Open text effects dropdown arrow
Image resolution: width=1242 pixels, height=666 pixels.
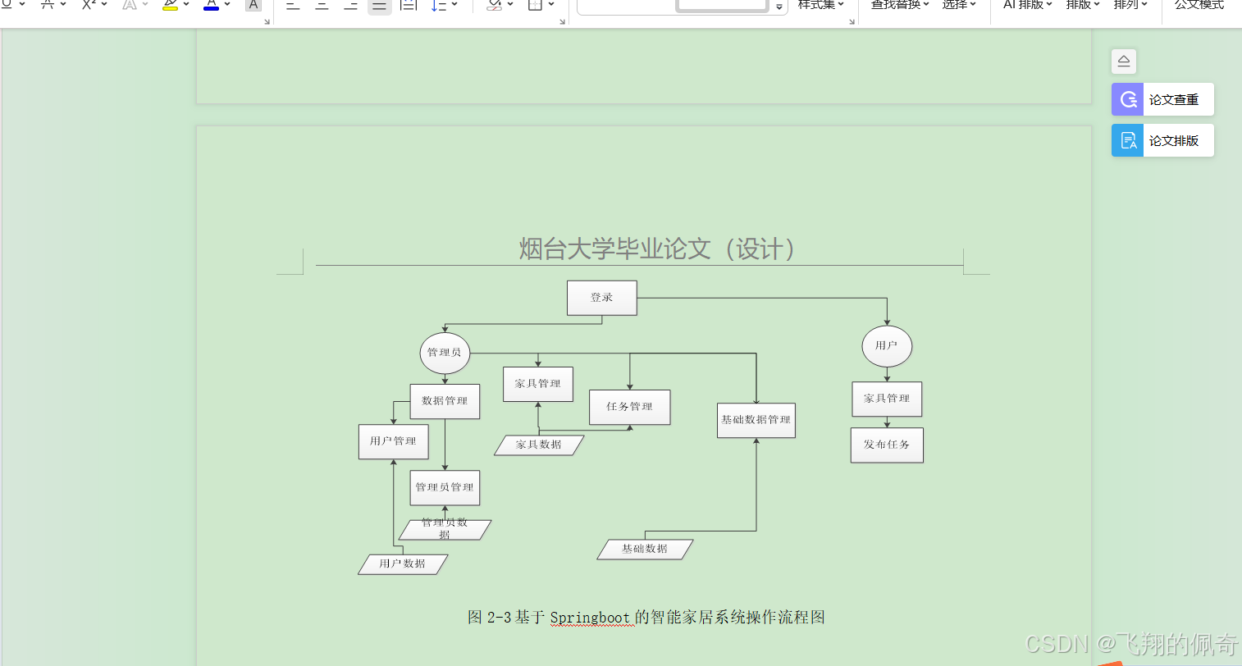point(145,4)
